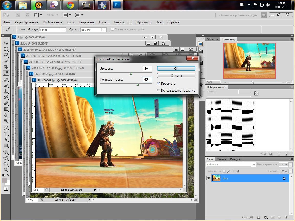Open Layers panel options menu
Screen dimensions: 295x221
click(x=291, y=159)
